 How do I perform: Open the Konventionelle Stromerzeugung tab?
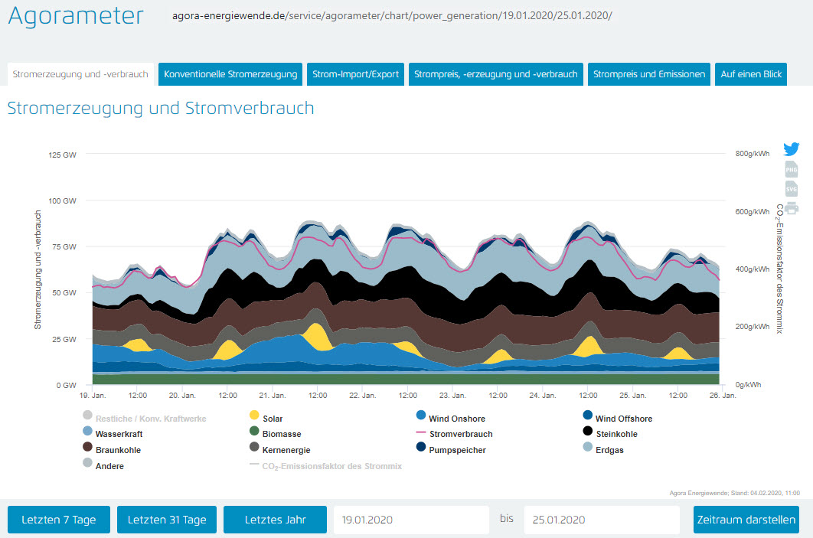(x=230, y=74)
